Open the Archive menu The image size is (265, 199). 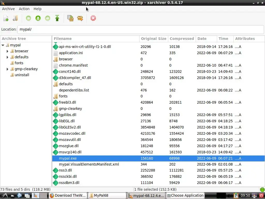tap(8, 9)
